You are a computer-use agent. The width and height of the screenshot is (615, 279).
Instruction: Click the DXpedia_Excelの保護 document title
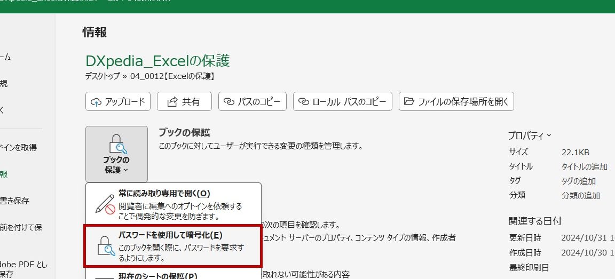pos(157,61)
